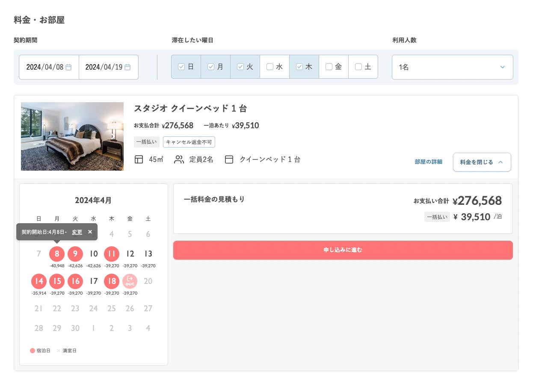Enable the 土 (Saturday) checkbox
The width and height of the screenshot is (533, 381).
click(x=358, y=67)
